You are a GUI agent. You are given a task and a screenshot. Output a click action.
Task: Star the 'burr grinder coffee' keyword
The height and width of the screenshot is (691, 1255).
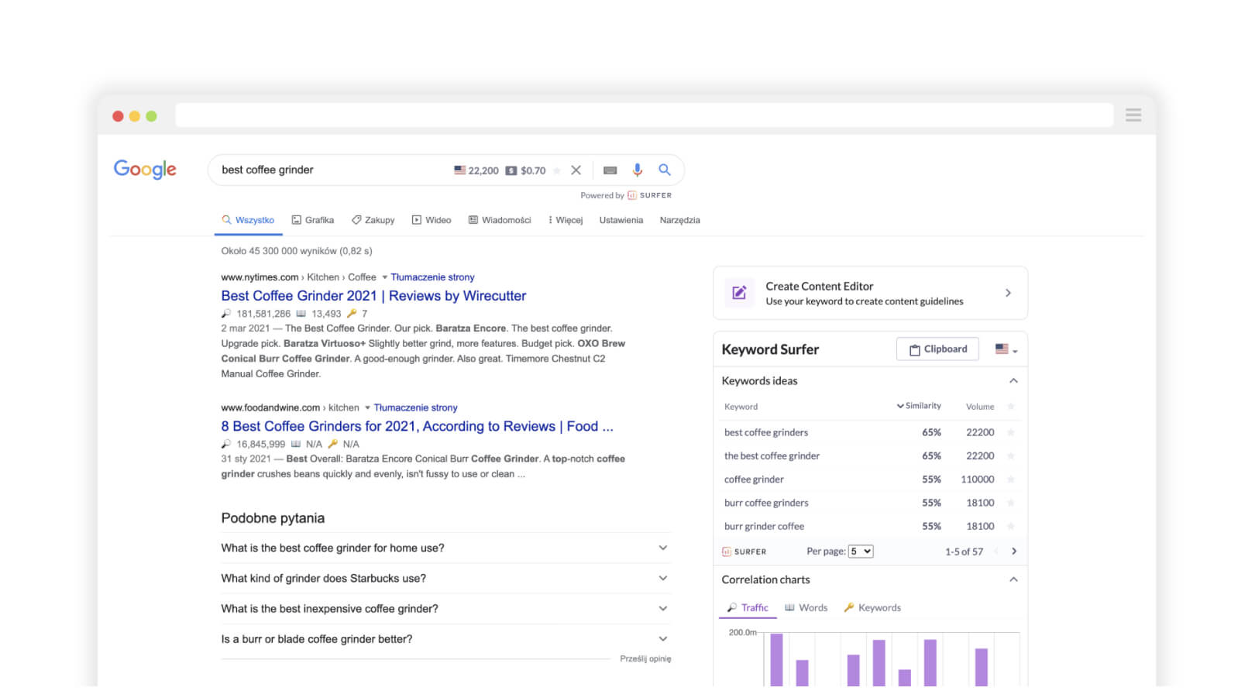coord(1010,527)
